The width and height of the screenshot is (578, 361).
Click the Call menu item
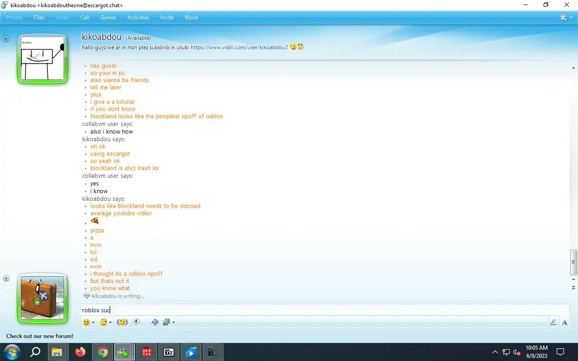coord(84,18)
